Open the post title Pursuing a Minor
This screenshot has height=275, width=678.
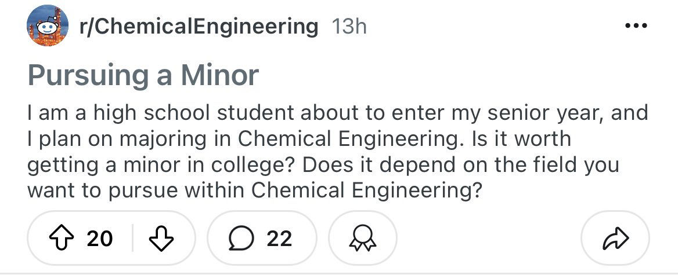tap(143, 75)
